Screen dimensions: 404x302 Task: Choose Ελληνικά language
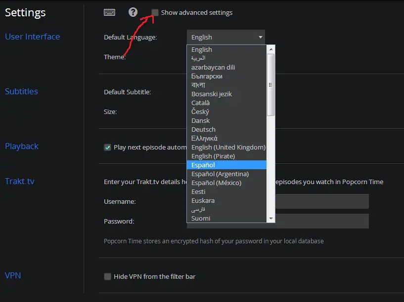226,138
